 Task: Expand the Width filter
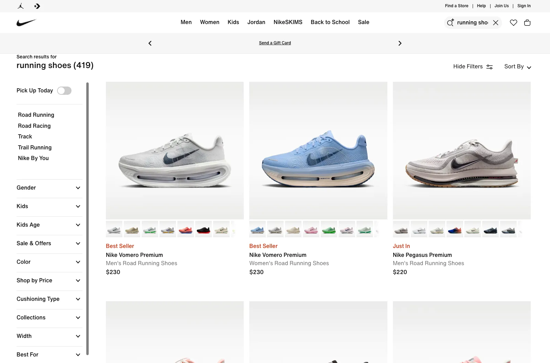(x=49, y=336)
